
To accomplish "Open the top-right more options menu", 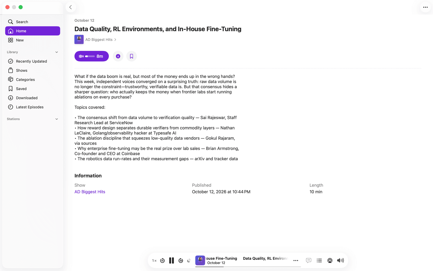I will pyautogui.click(x=425, y=7).
